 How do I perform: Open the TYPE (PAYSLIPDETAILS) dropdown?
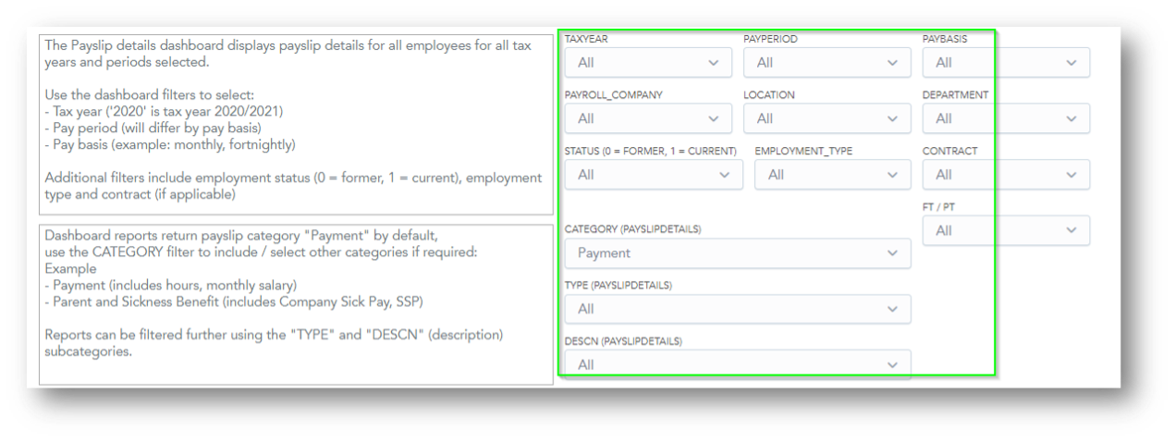tap(737, 309)
